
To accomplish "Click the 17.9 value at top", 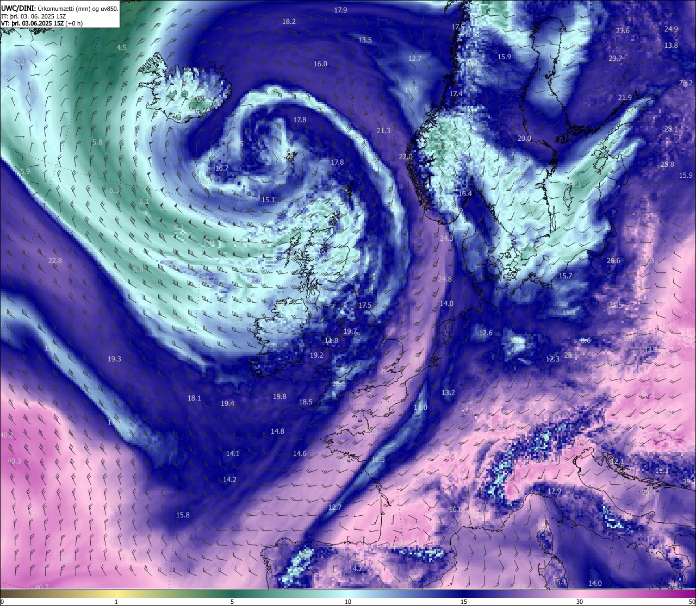I will [x=340, y=10].
